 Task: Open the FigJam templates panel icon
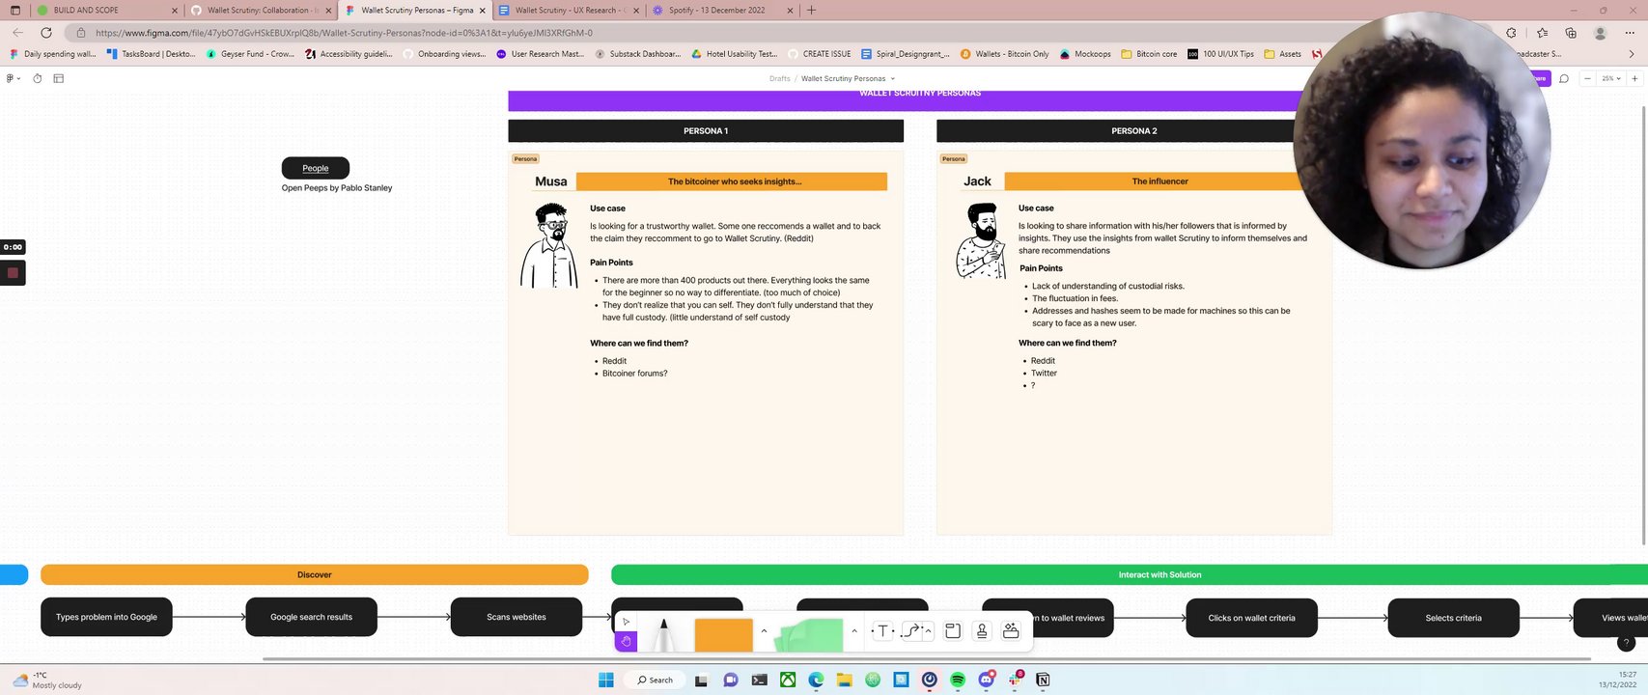pos(58,78)
